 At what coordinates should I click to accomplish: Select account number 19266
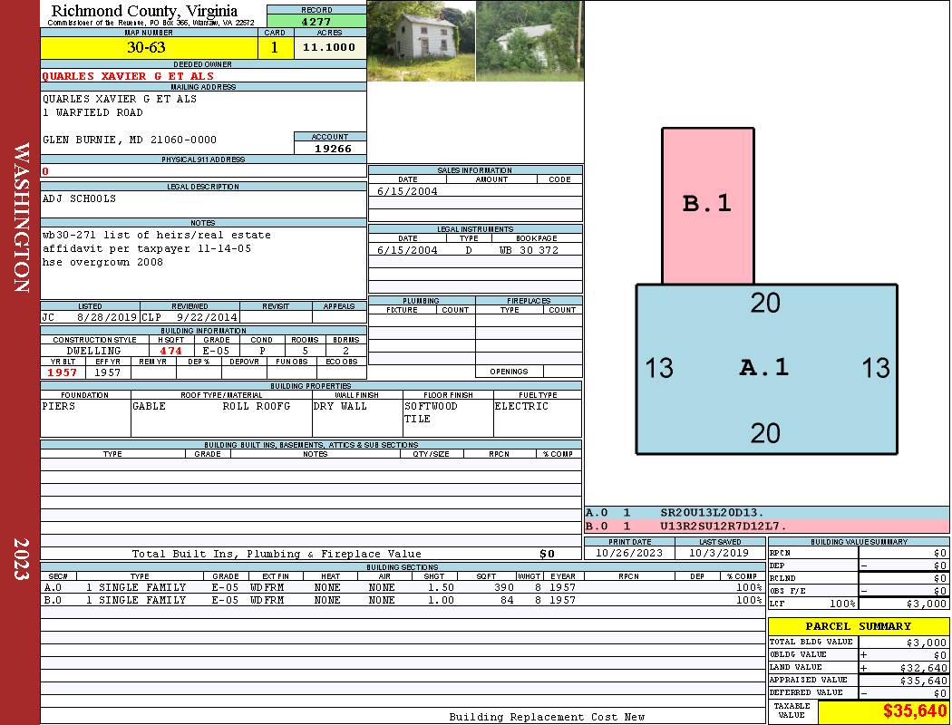tap(333, 149)
